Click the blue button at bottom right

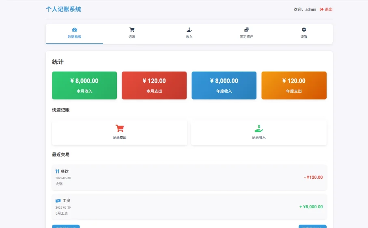[312, 226]
